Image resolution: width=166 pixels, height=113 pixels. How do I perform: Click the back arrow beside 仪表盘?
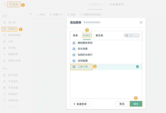click(x=5, y=4)
